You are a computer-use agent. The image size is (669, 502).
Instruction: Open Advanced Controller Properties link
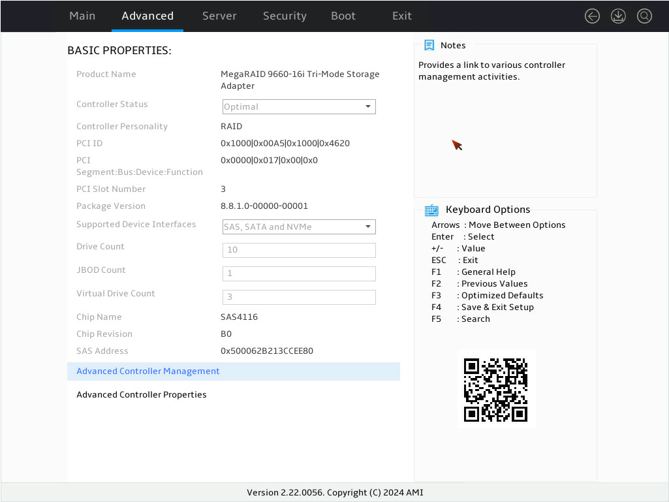pyautogui.click(x=141, y=395)
